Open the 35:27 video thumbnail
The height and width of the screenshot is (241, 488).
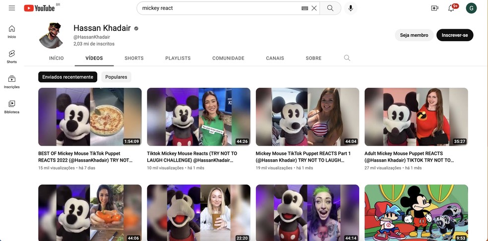(416, 117)
